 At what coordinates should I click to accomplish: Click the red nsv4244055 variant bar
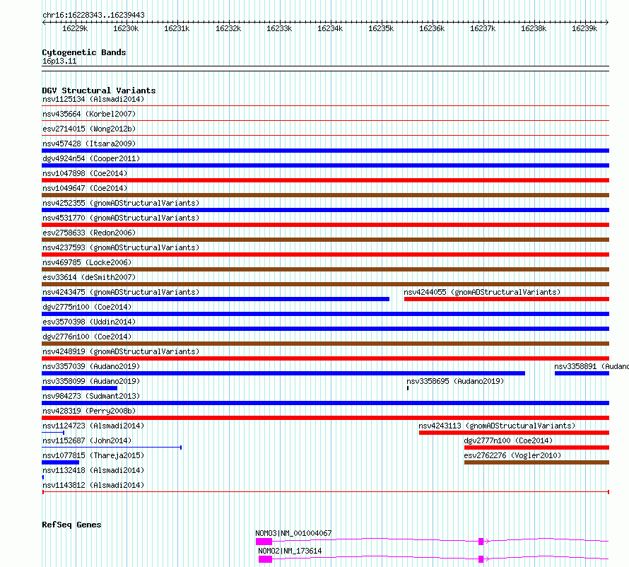coord(507,299)
